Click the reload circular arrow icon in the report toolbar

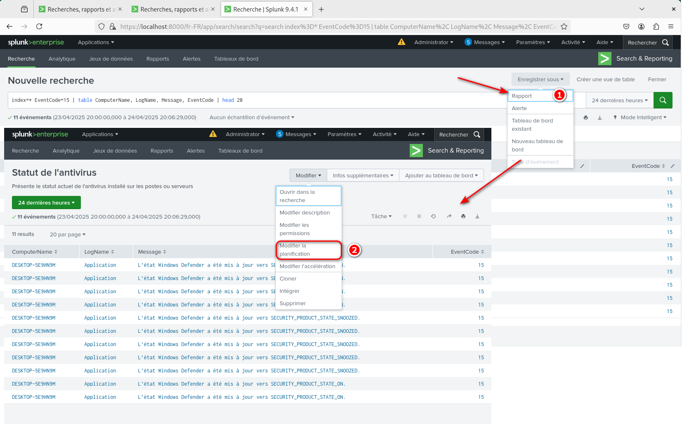click(433, 216)
